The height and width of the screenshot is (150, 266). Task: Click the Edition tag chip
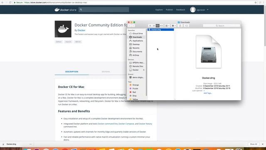59,42
